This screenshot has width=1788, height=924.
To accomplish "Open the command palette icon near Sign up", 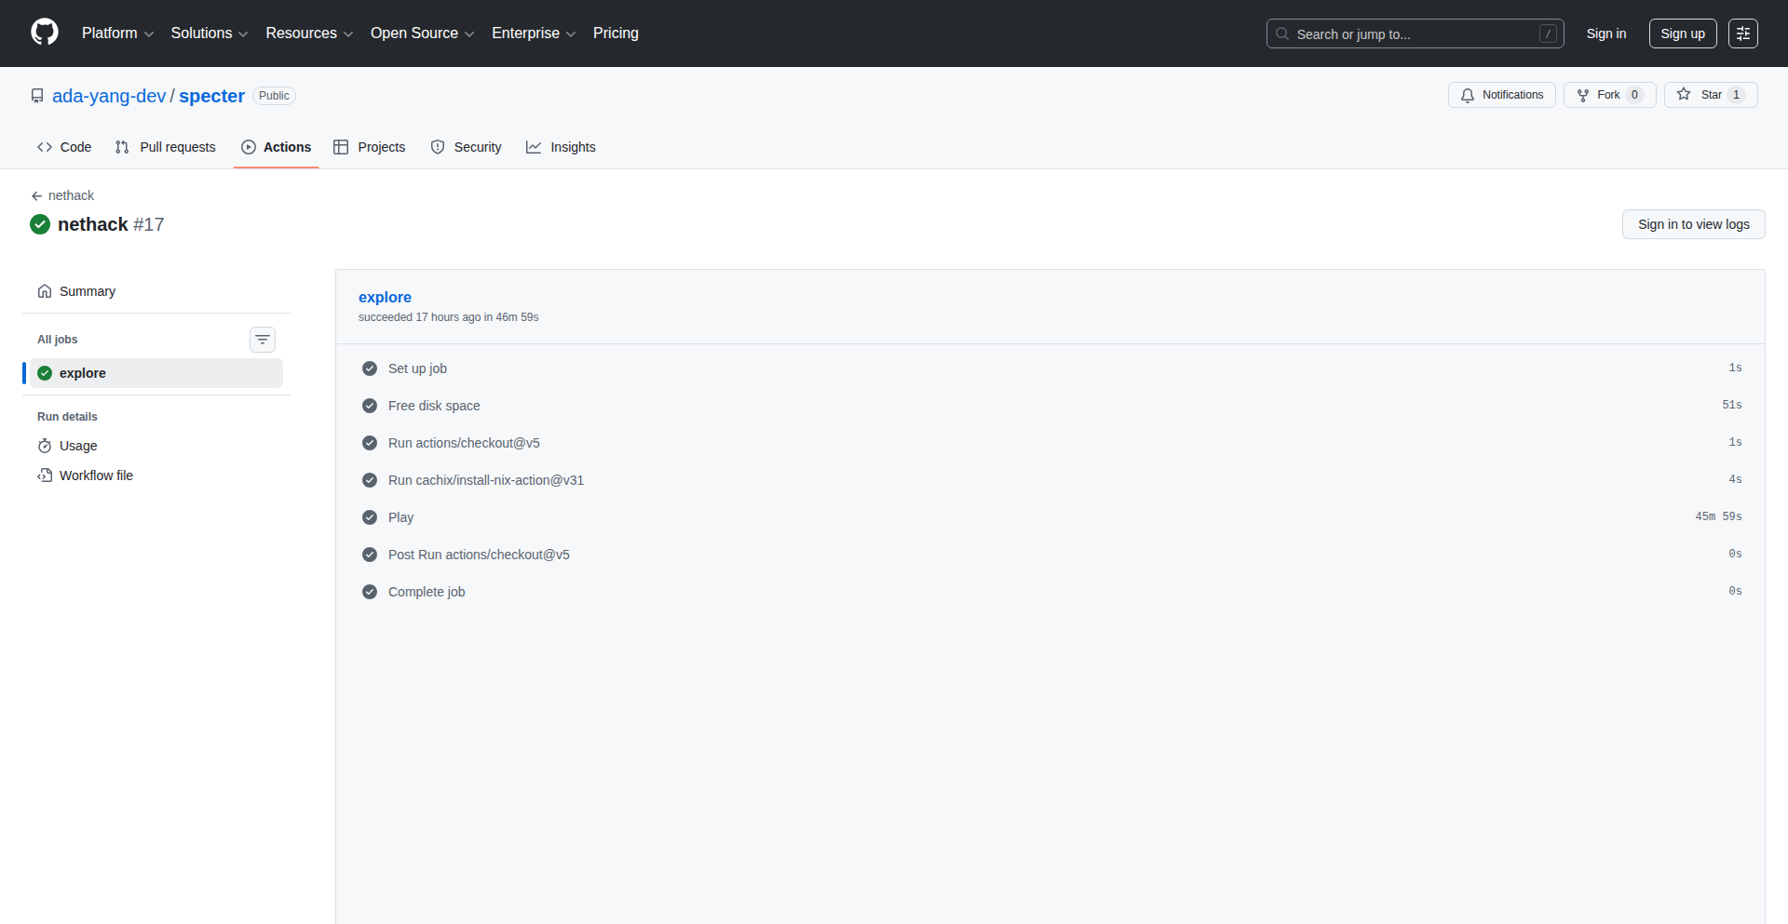I will 1743,33.
